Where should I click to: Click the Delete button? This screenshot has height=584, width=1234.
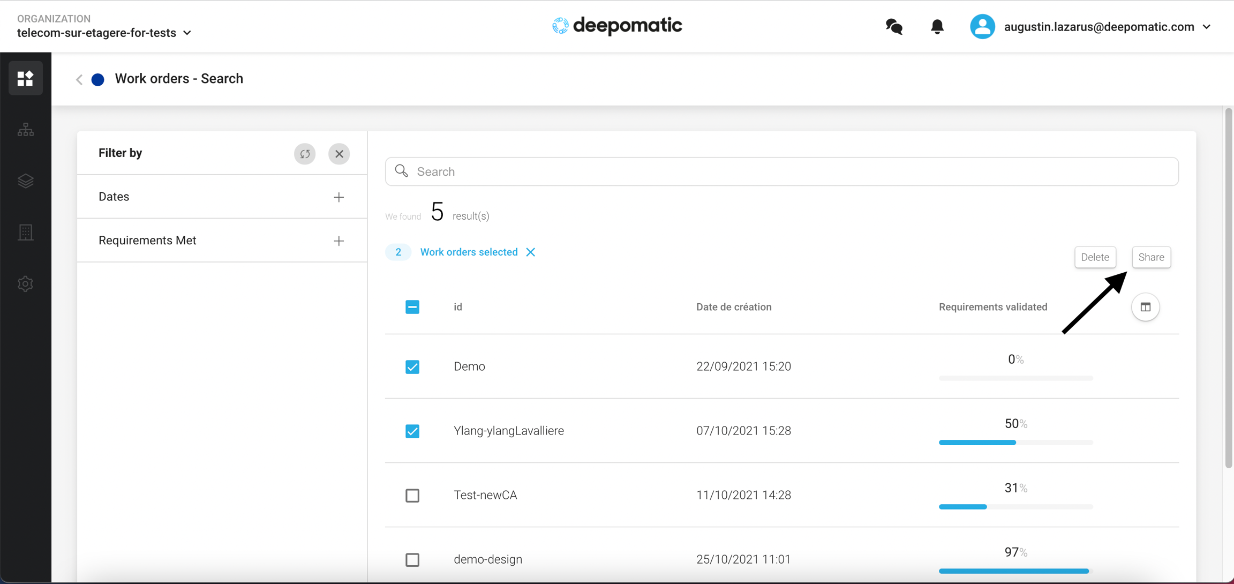(x=1095, y=257)
